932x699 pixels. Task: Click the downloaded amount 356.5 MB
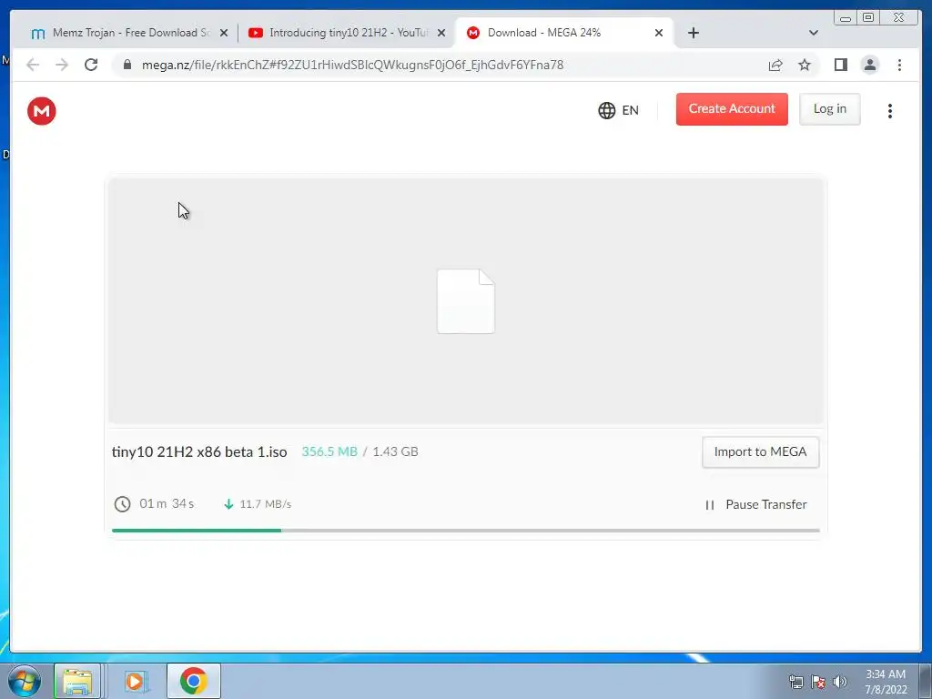pos(329,451)
